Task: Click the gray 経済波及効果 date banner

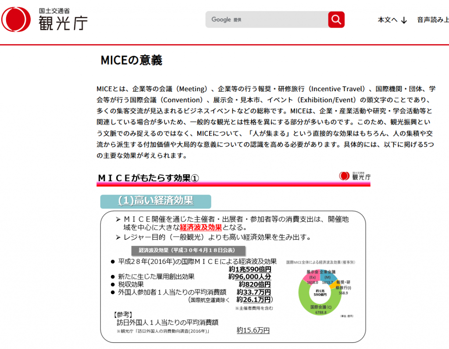Action: pyautogui.click(x=186, y=250)
